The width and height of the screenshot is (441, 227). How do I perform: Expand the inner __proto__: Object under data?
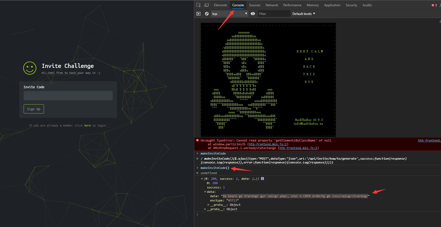tap(208, 205)
